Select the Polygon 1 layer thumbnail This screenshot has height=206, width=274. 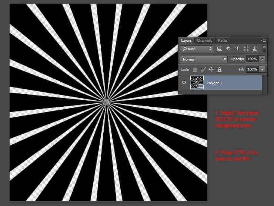click(x=197, y=82)
